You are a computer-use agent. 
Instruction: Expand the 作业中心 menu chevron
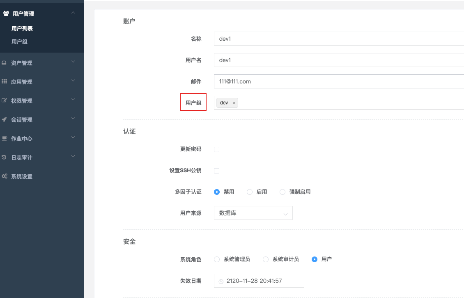pos(73,137)
